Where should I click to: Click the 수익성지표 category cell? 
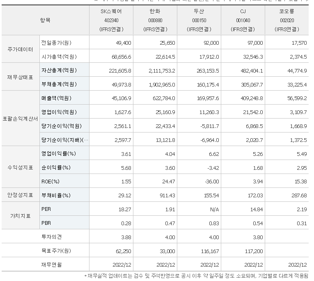[x=21, y=167]
